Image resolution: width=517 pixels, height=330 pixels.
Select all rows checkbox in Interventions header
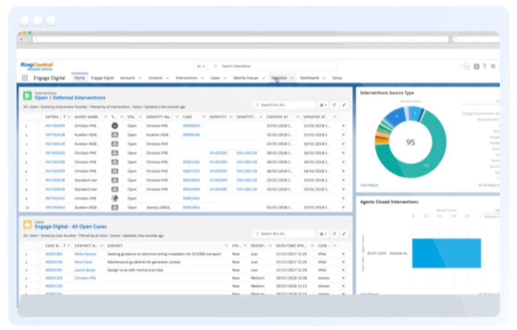[38, 117]
